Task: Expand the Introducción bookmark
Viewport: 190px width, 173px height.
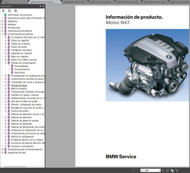Action: pyautogui.click(x=2, y=28)
